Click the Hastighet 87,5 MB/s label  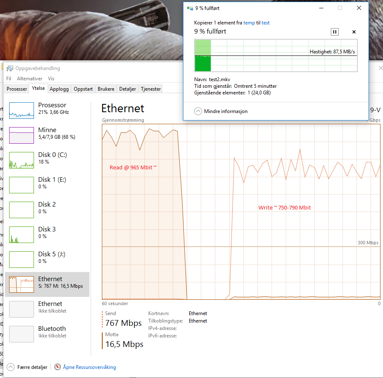pyautogui.click(x=332, y=51)
